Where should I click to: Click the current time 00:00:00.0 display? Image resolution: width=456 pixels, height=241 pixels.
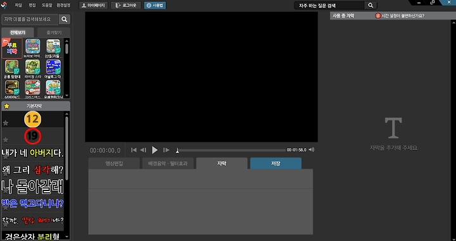[105, 151]
